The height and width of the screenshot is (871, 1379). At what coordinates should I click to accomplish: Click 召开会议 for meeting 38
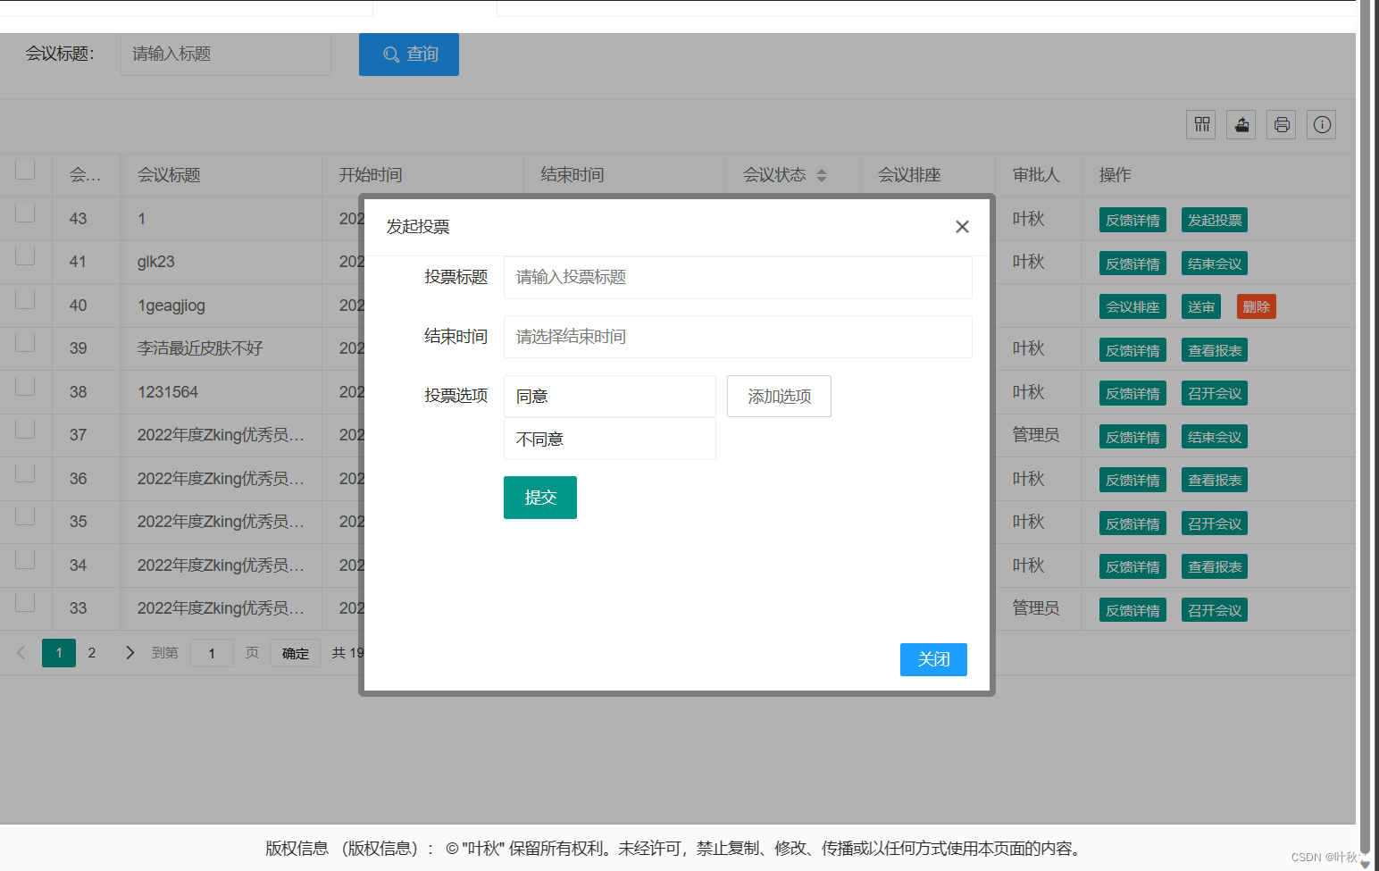point(1215,393)
